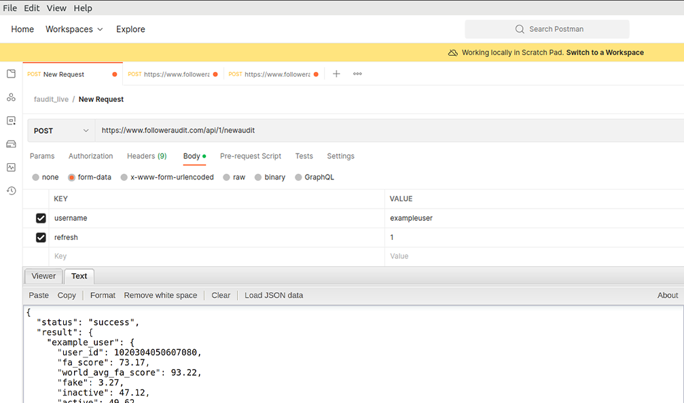Click the Format button
Screen dimensions: 684x403
tap(103, 296)
